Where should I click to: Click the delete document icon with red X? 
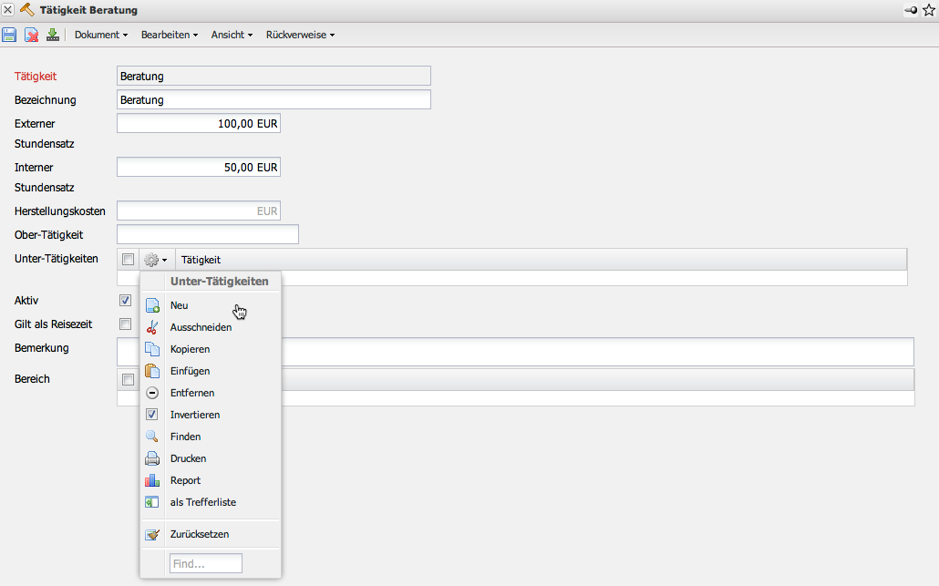[x=31, y=35]
